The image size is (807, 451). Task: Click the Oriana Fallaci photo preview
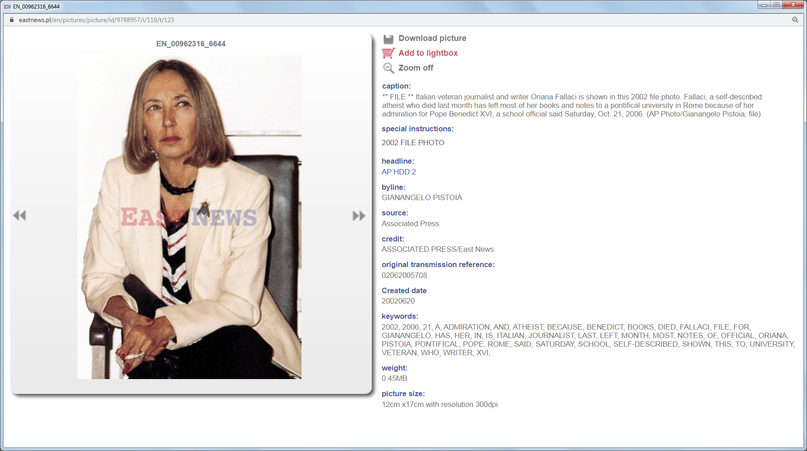tap(189, 217)
